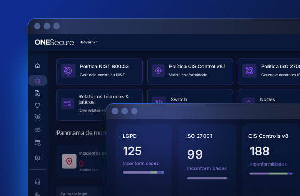Click the Gerencie controles NIST subtitle
Viewport: 300px width, 196px height.
point(102,75)
